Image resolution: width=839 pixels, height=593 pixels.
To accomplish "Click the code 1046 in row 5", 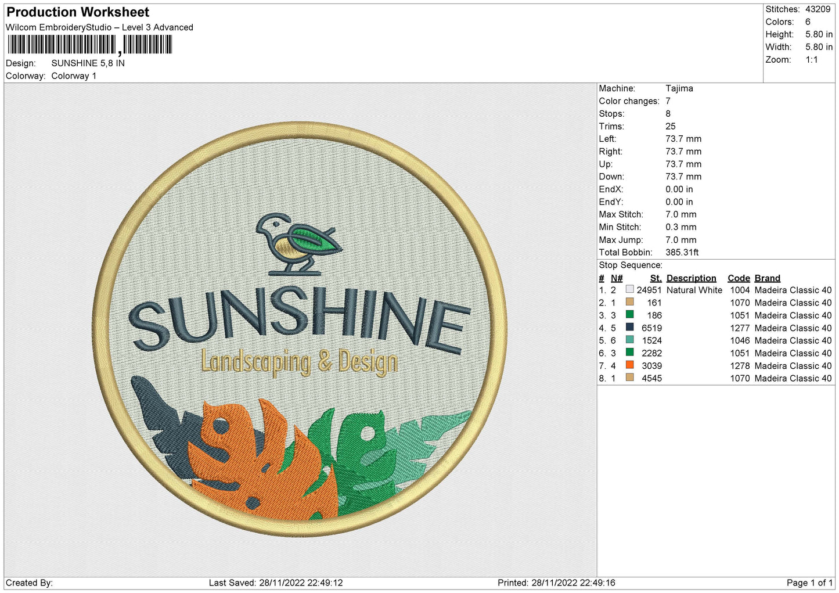I will 740,341.
